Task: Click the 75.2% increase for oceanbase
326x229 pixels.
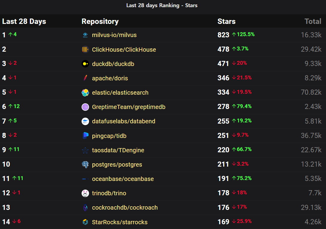Action: tap(242, 178)
